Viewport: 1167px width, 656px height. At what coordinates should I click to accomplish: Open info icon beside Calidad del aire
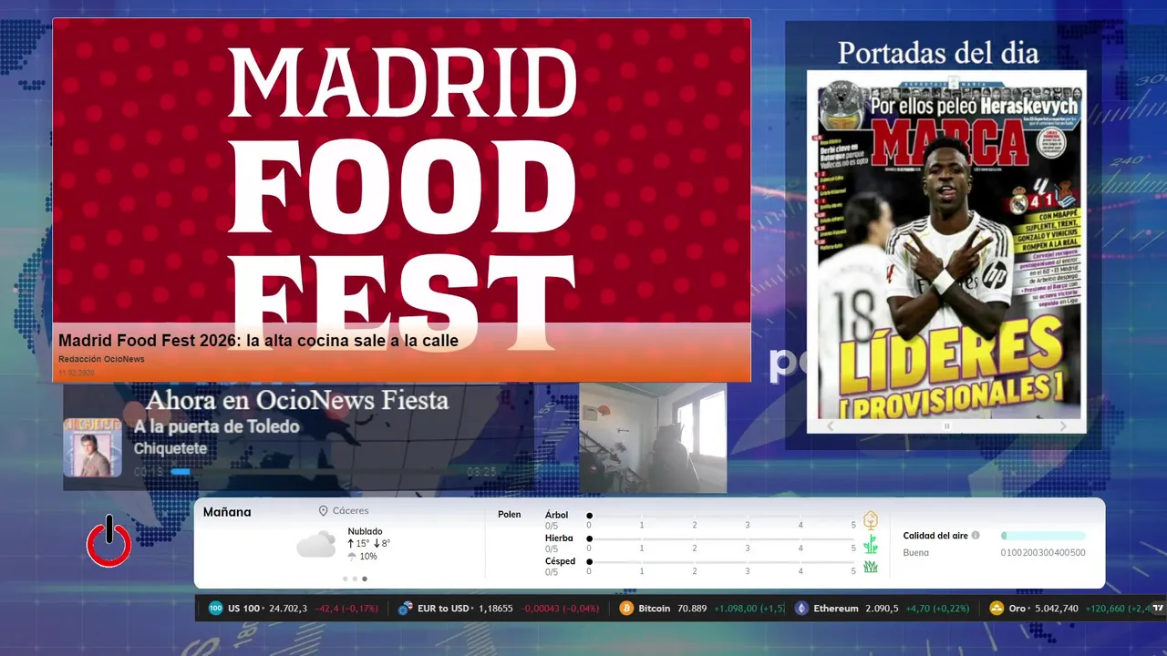pos(976,536)
